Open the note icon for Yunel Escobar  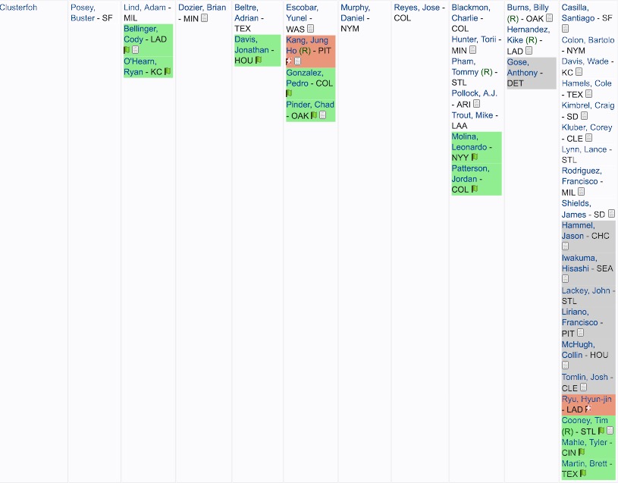[x=311, y=28]
